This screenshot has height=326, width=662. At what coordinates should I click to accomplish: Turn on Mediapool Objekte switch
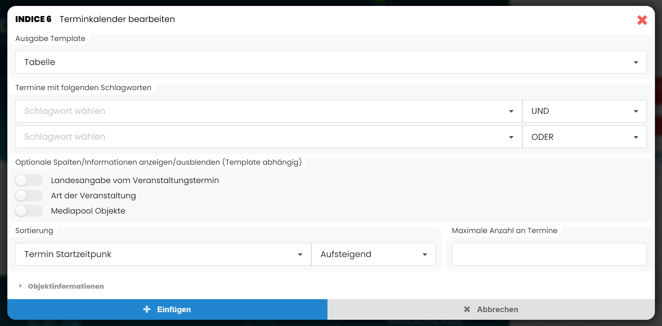click(29, 211)
